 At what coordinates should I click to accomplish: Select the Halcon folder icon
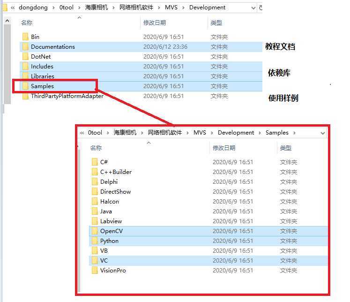click(x=95, y=201)
